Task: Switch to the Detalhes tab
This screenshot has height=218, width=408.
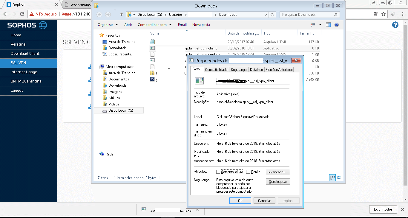Action: (x=256, y=70)
